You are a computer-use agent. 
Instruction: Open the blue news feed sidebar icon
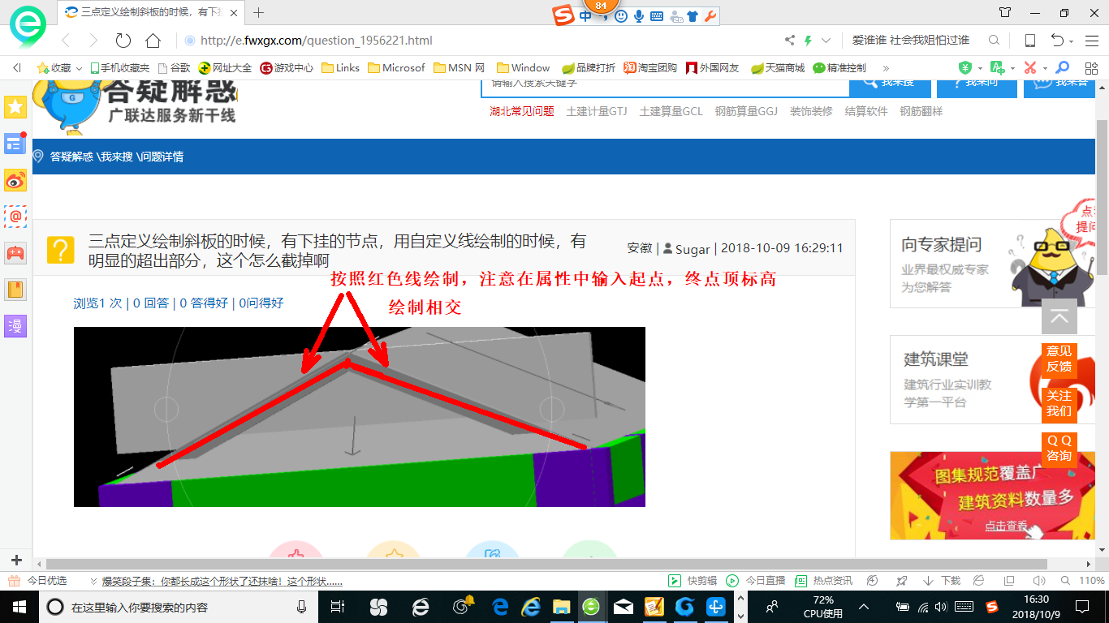[x=15, y=144]
